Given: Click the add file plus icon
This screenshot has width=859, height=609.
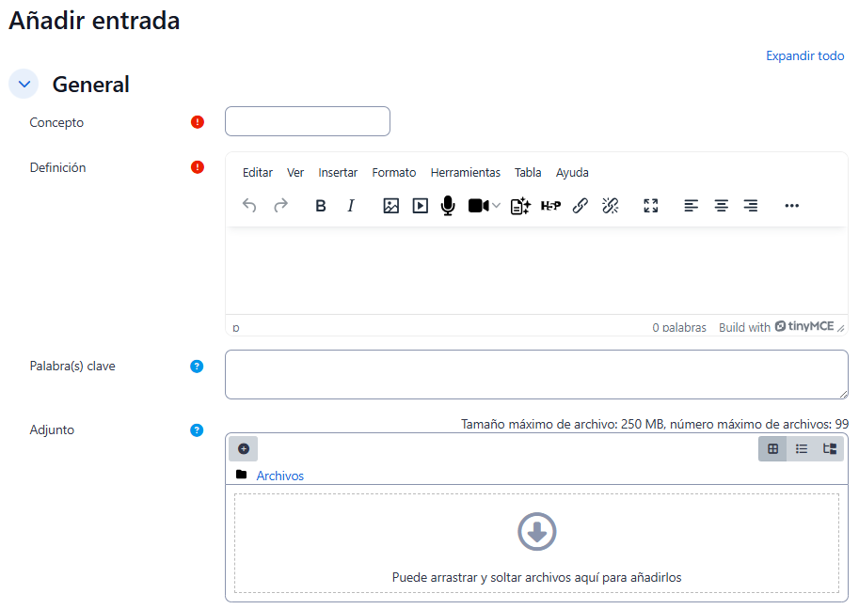Looking at the screenshot, I should pyautogui.click(x=243, y=449).
